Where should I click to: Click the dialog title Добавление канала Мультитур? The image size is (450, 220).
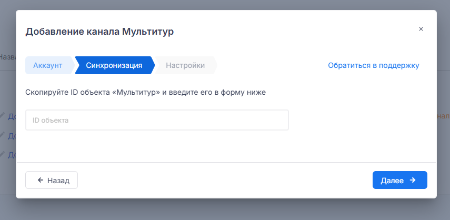click(x=99, y=32)
